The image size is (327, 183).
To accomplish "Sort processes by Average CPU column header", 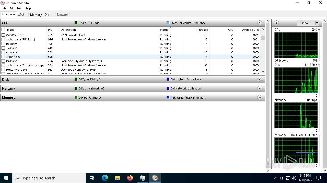I will [x=248, y=30].
